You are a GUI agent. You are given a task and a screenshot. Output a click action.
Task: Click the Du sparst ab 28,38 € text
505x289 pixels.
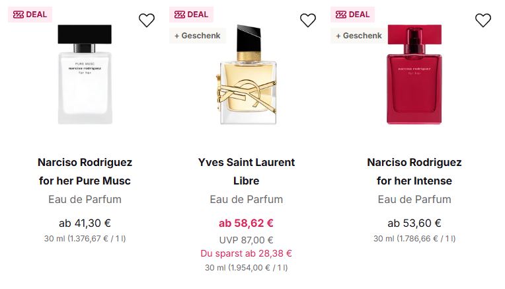[x=246, y=253]
